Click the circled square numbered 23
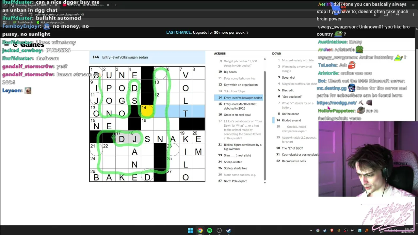 pyautogui.click(x=173, y=149)
